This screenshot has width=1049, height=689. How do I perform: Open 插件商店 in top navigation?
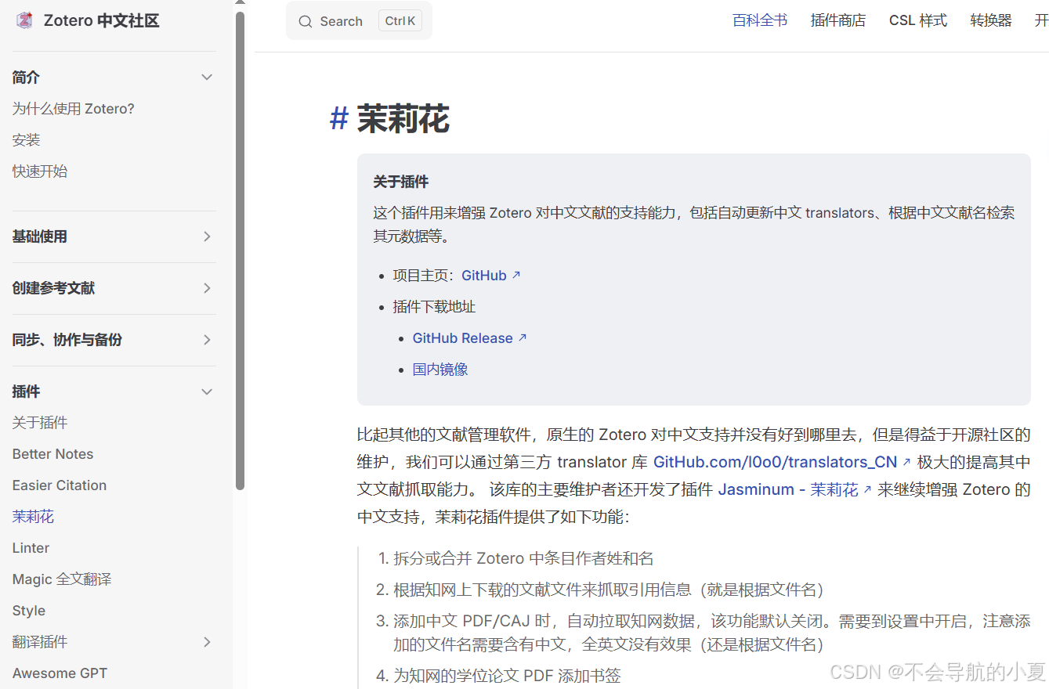click(838, 20)
